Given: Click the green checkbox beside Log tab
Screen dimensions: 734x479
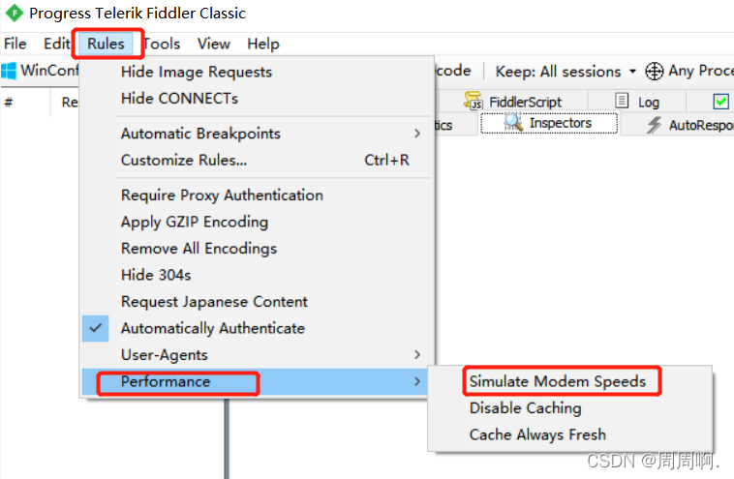Looking at the screenshot, I should point(720,102).
